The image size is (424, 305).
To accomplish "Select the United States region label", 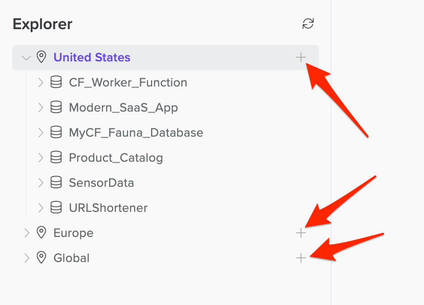I will click(92, 57).
